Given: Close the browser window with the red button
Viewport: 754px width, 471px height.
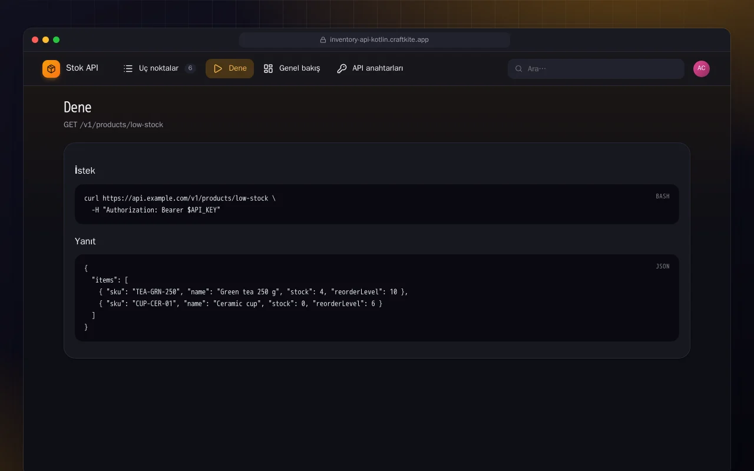Looking at the screenshot, I should pyautogui.click(x=35, y=40).
